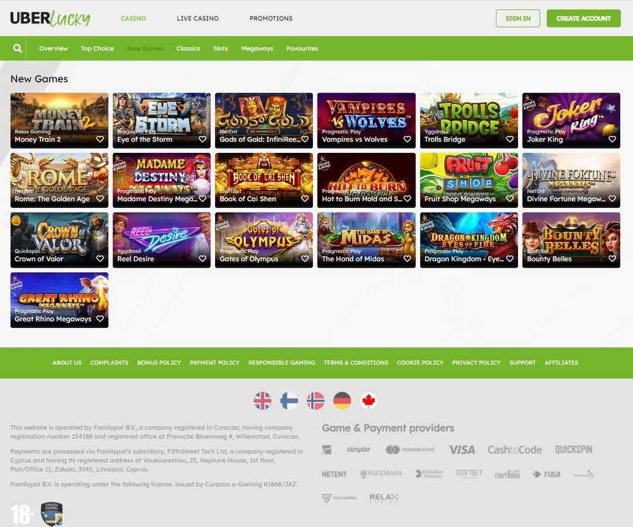Image resolution: width=633 pixels, height=527 pixels.
Task: Open the search magnifier icon
Action: coord(17,49)
